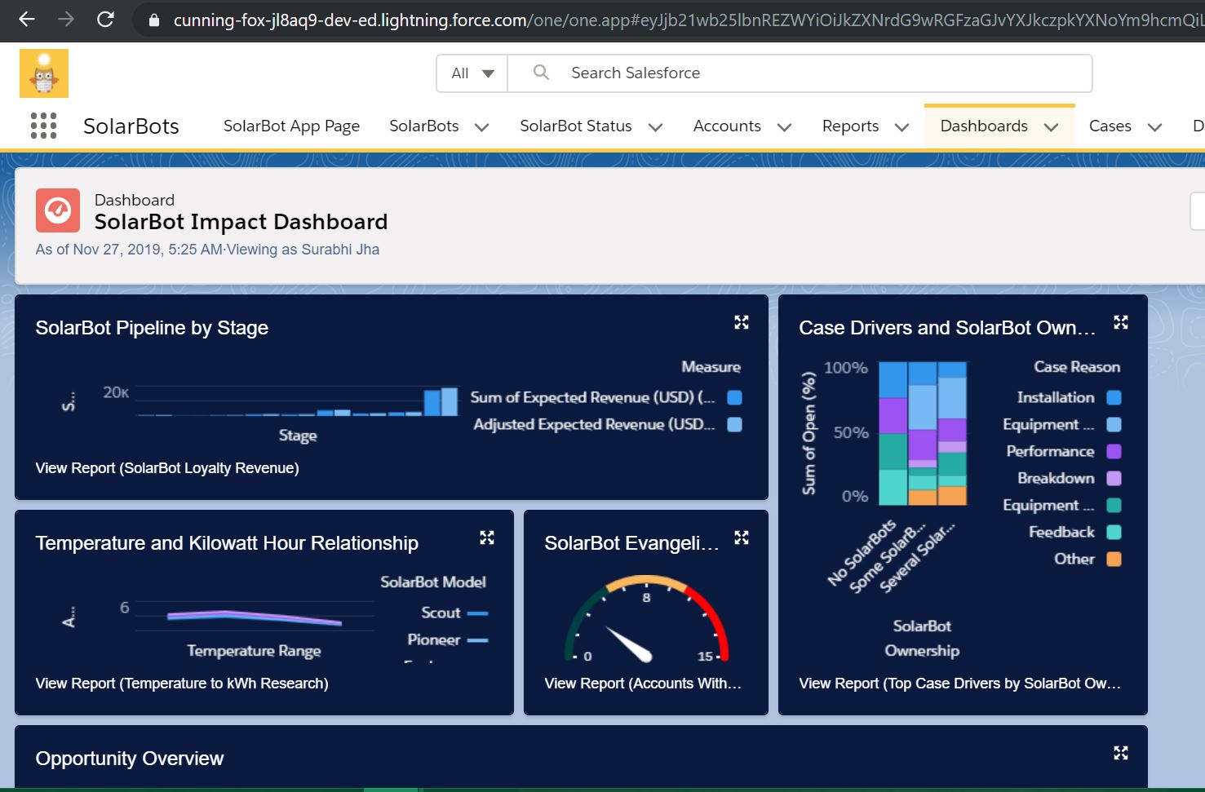Viewport: 1205px width, 792px height.
Task: Click the tallest pipeline stage bar
Action: (x=450, y=401)
